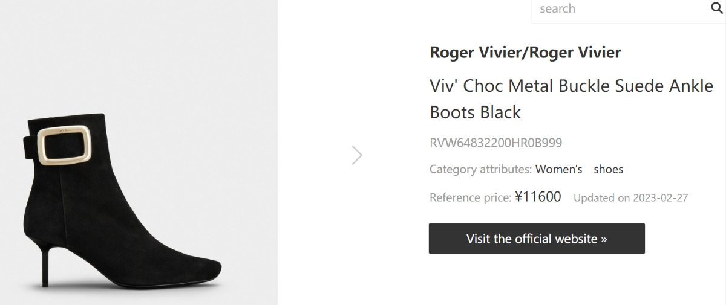Select the Viv' Choc ankle boots title

[x=571, y=98]
